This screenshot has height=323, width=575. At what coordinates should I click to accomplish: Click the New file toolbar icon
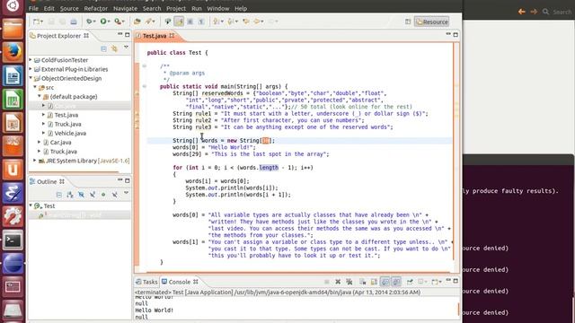[x=37, y=22]
